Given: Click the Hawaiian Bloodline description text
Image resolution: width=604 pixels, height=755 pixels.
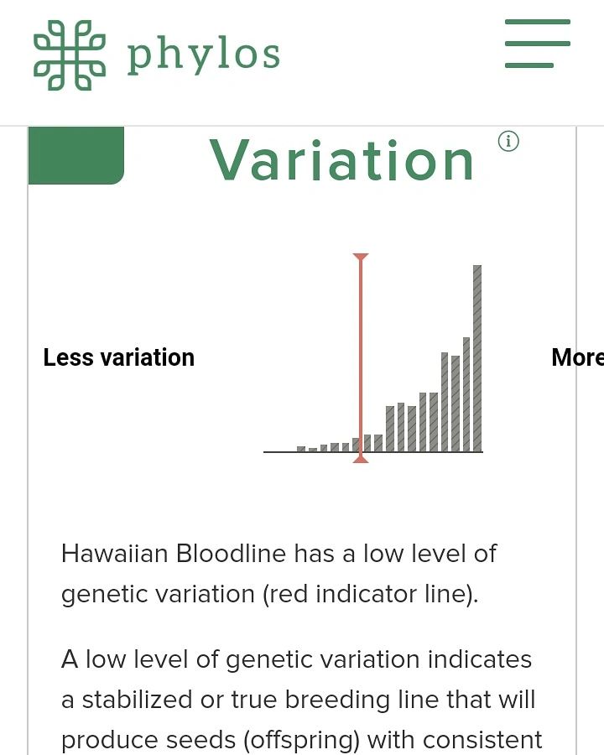Looking at the screenshot, I should [x=279, y=574].
